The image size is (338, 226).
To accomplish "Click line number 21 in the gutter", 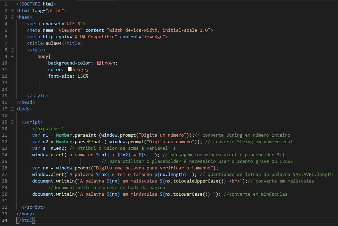I will (4, 135).
